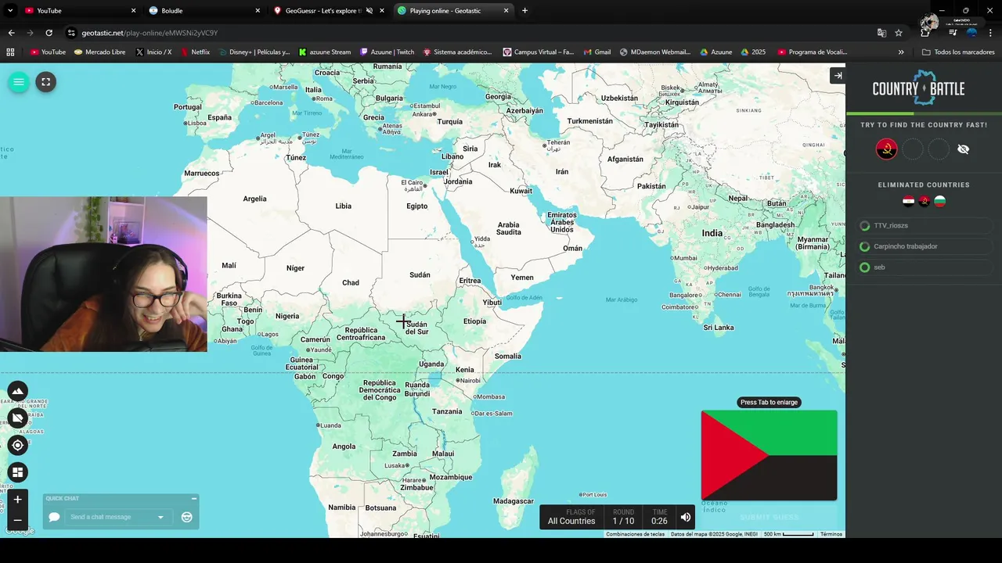Click the eliminated Bulgaria flag

coord(940,201)
